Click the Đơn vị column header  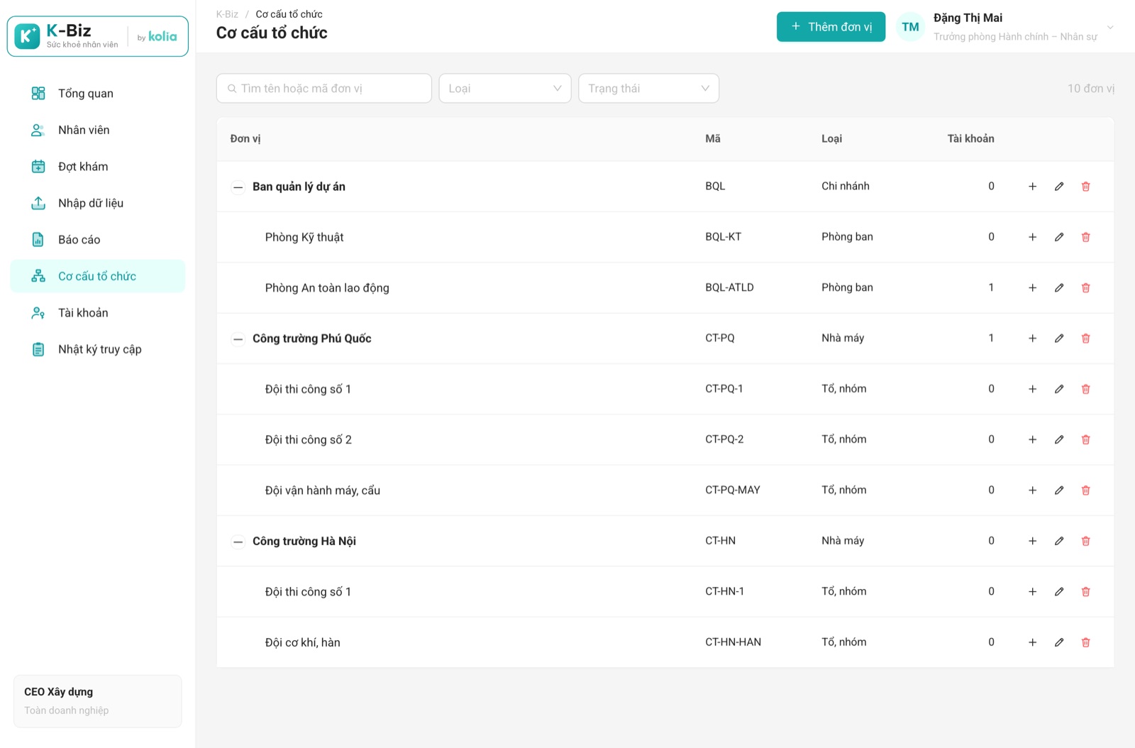tap(245, 139)
